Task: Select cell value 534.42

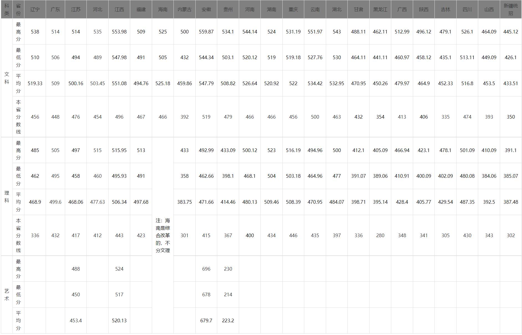Action: 315,83
